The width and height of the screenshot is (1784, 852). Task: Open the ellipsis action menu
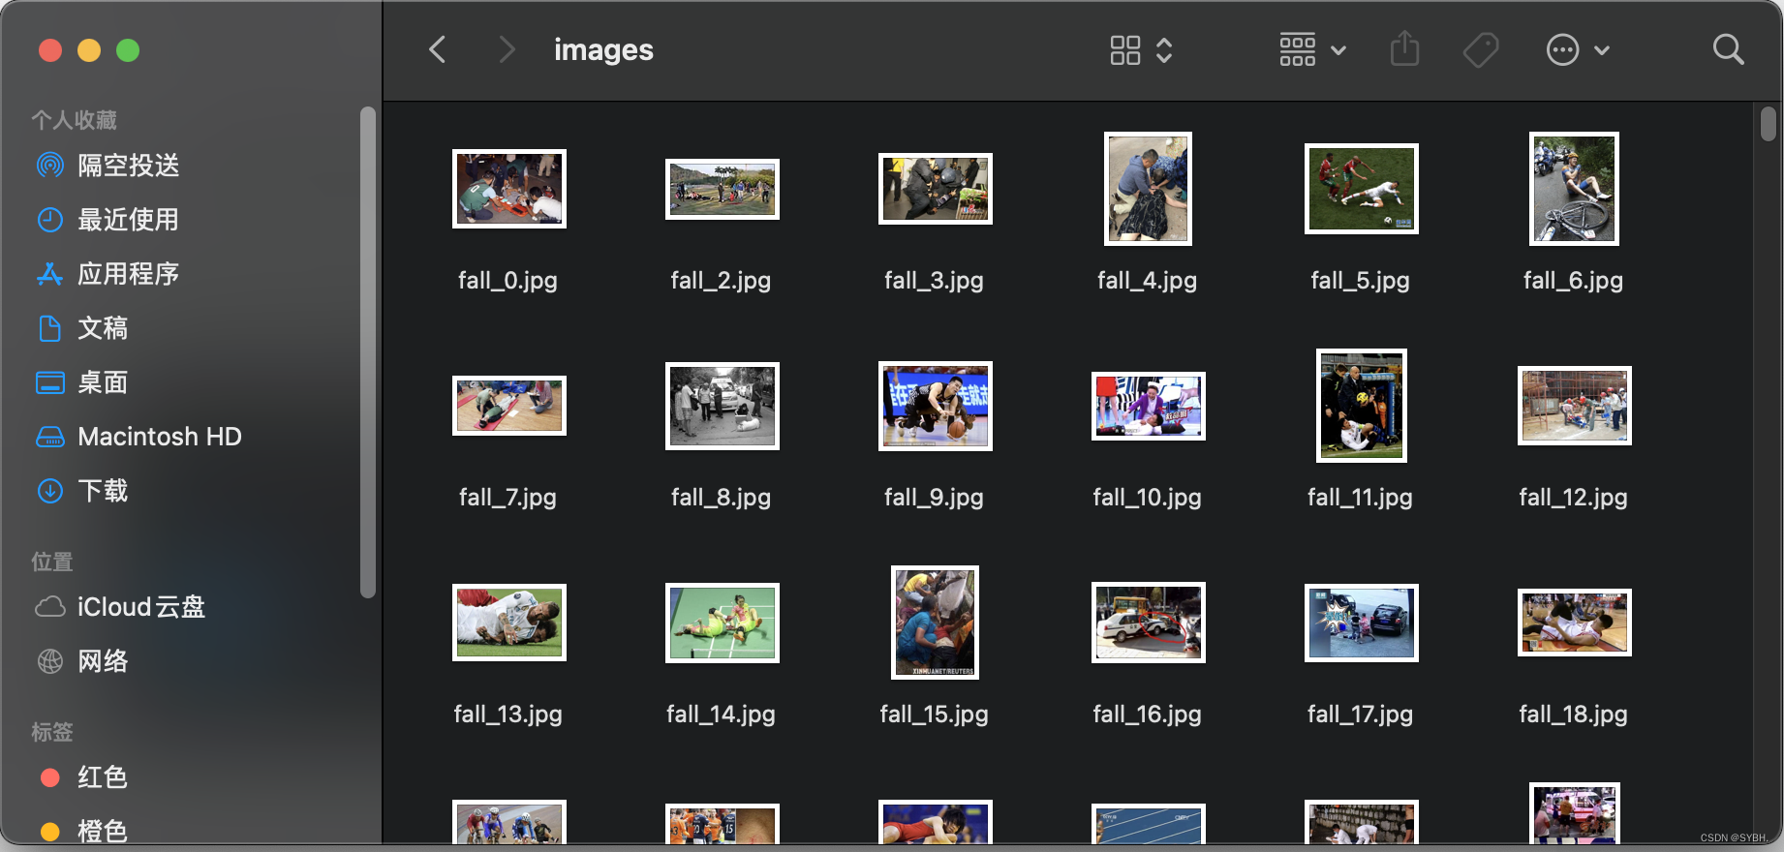click(1578, 49)
